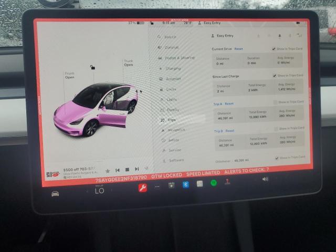Open the media card '$500 off 703-577'
This screenshot has height=252, width=336.
80,173
